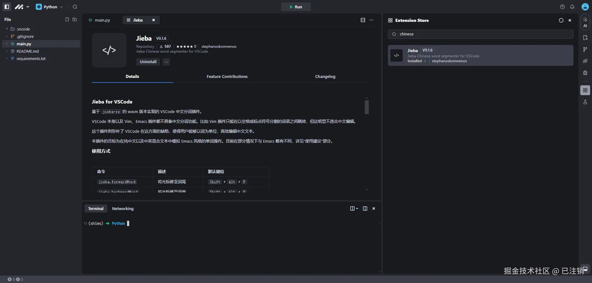Create a new file in File panel
The image size is (592, 283).
(67, 19)
